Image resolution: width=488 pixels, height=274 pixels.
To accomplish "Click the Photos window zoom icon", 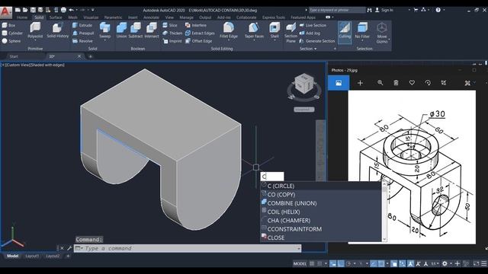I will [x=380, y=83].
